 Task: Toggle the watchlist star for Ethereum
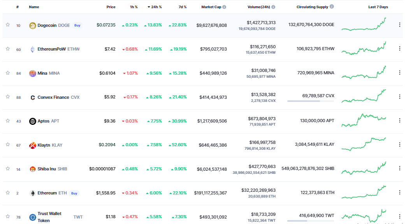[x=7, y=193]
